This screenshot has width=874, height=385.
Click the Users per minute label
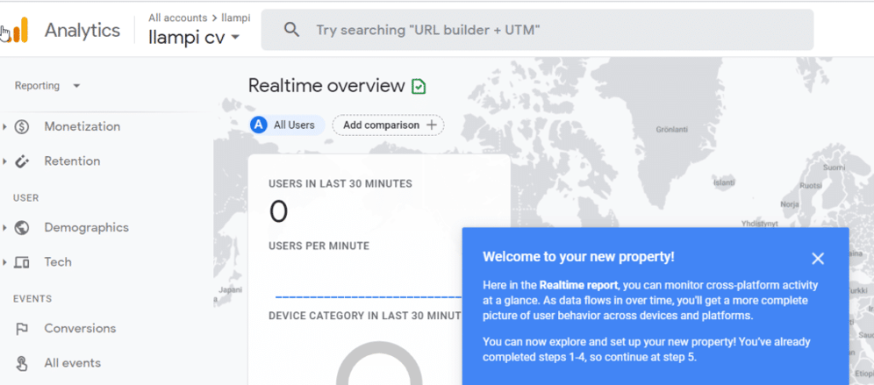(x=319, y=246)
